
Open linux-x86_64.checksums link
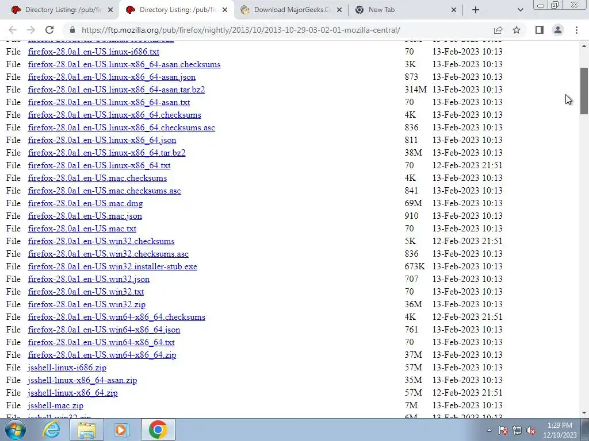114,115
